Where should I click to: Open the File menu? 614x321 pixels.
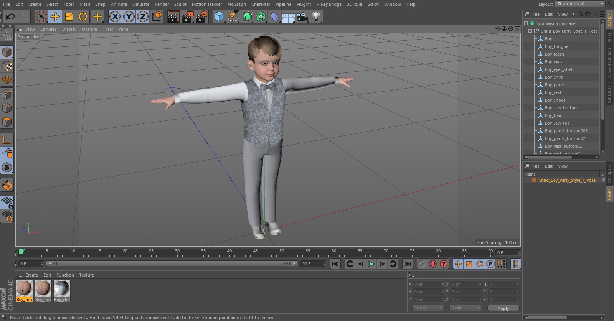pyautogui.click(x=7, y=4)
